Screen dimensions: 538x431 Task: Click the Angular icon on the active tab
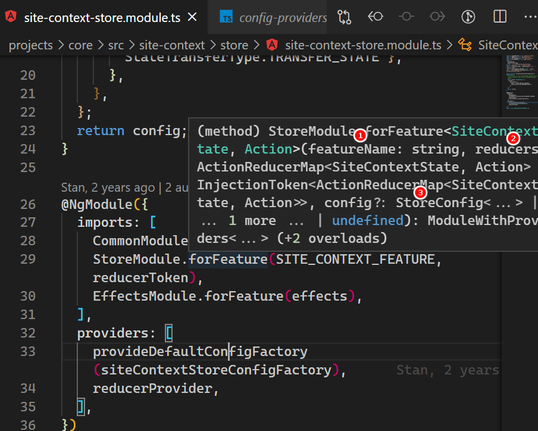coord(11,17)
